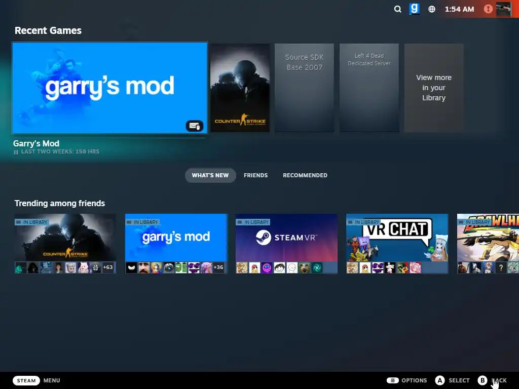The height and width of the screenshot is (389, 519).
Task: Click In Library badge on SteamVR card
Action: (253, 222)
